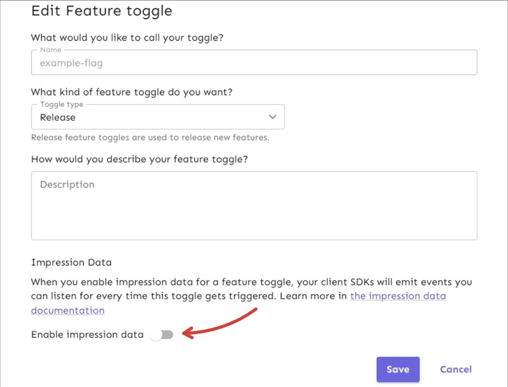Image resolution: width=508 pixels, height=387 pixels.
Task: Cancel editing the feature toggle
Action: [455, 369]
